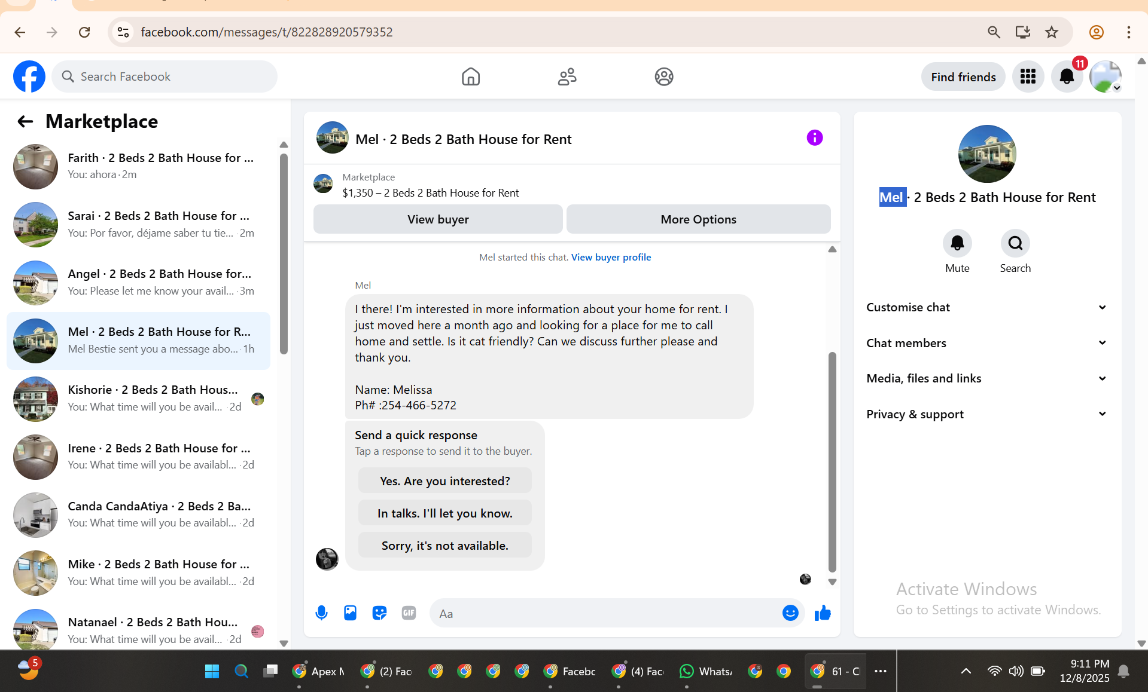
Task: Click the chat messages scrollbar thumb
Action: point(832,462)
